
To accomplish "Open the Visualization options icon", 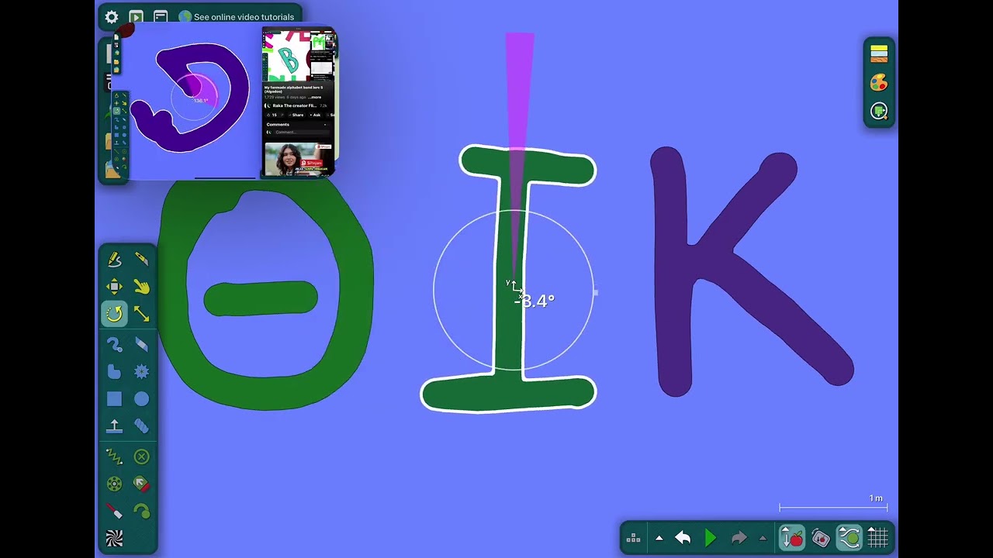I will 879,112.
